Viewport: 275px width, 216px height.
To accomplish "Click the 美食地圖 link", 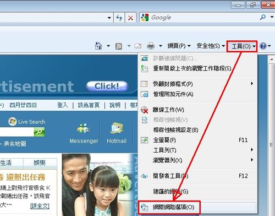I will tap(15, 143).
